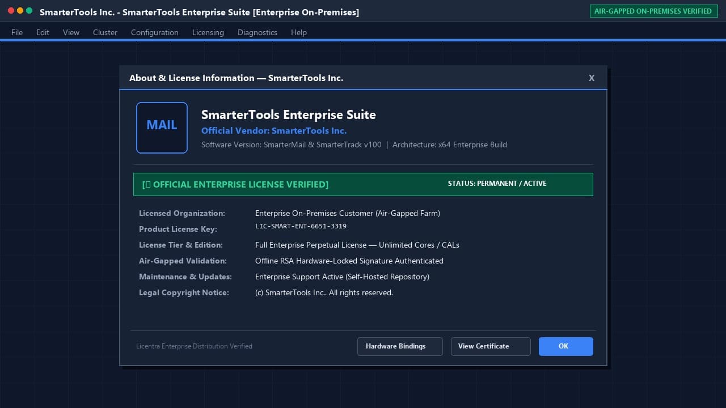Click the About & License Information dialog title

(236, 78)
